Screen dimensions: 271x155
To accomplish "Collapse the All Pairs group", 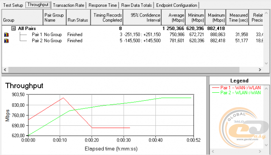I will coord(14,28).
